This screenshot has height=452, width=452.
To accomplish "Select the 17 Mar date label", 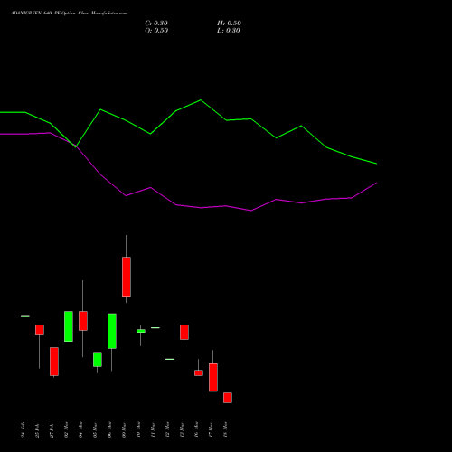I will pos(212,429).
